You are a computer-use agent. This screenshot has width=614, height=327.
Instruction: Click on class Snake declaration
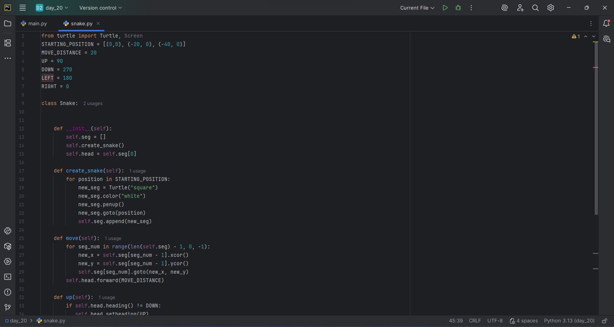[x=59, y=103]
